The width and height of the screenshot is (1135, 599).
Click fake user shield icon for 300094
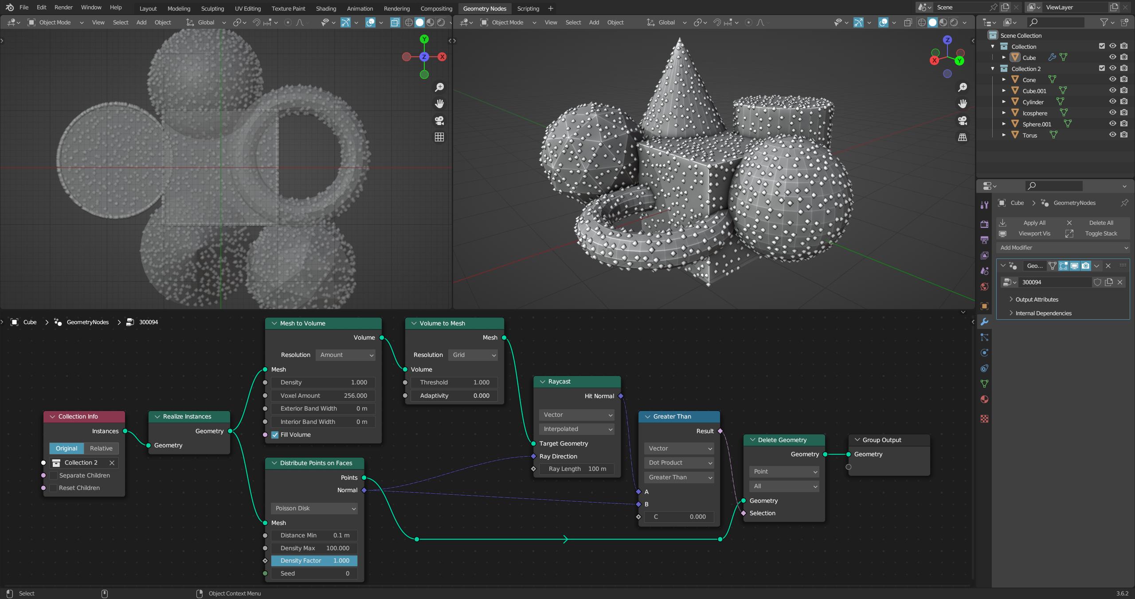(1097, 282)
